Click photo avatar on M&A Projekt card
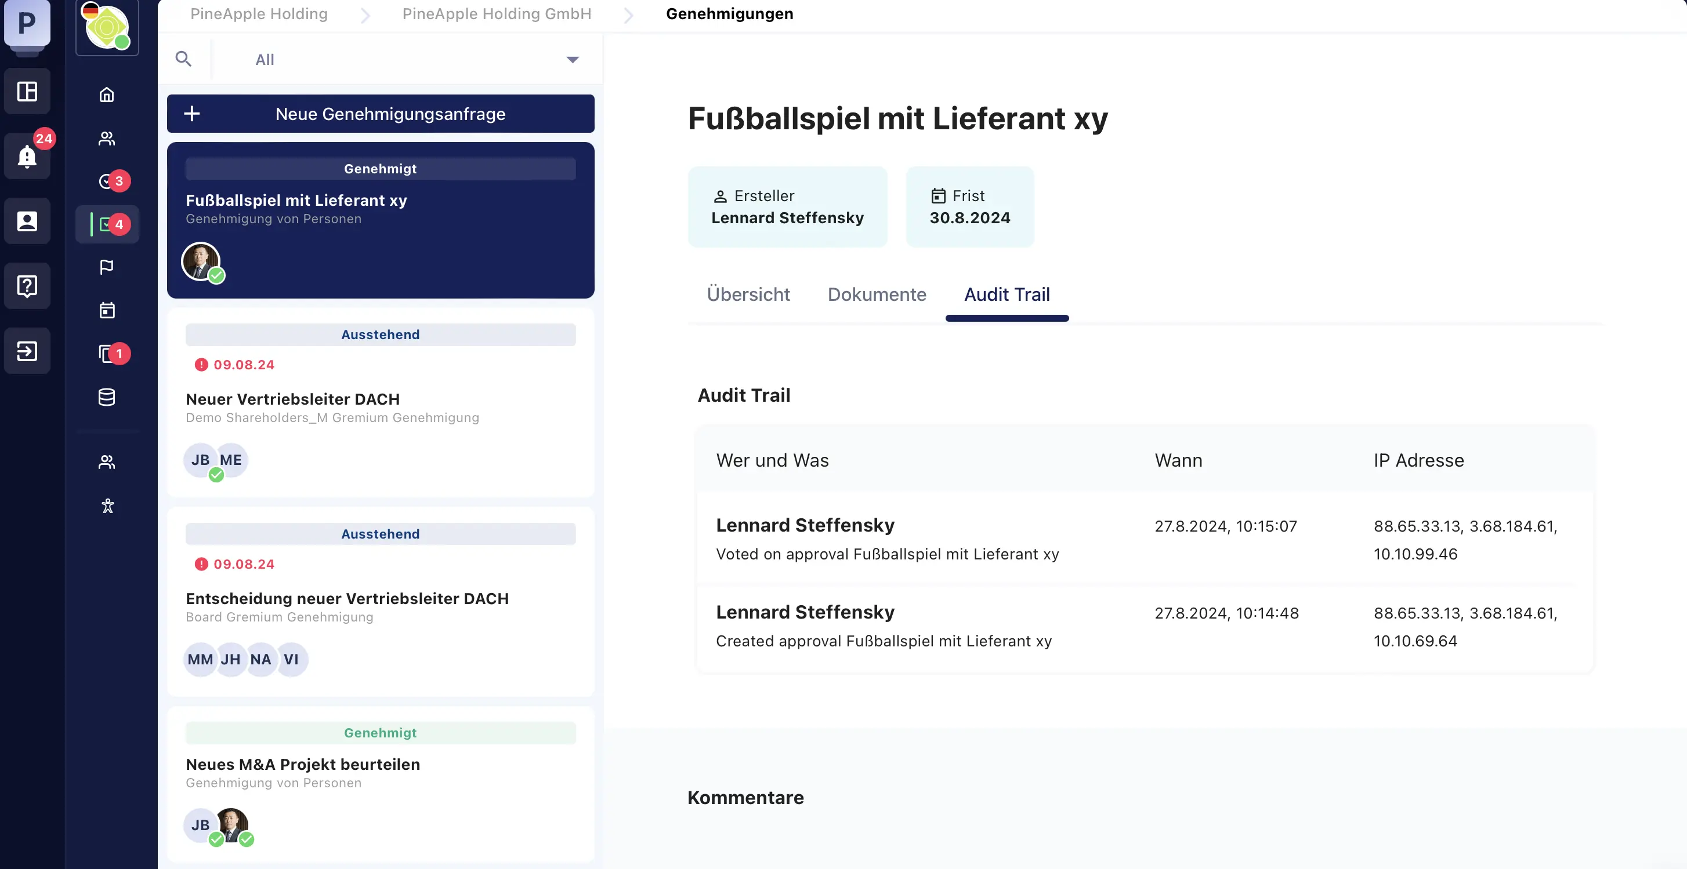This screenshot has height=869, width=1687. [x=233, y=825]
